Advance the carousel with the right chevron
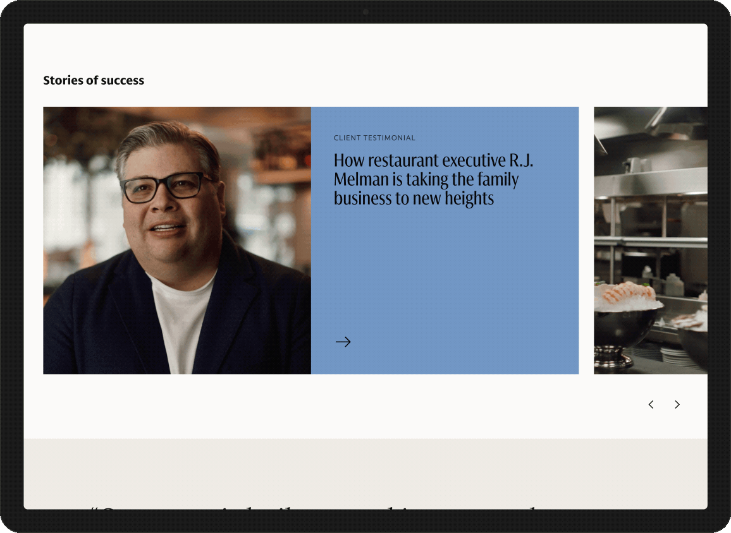731x533 pixels. 677,405
